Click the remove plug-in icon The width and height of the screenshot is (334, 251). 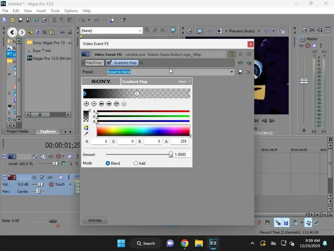click(x=249, y=63)
